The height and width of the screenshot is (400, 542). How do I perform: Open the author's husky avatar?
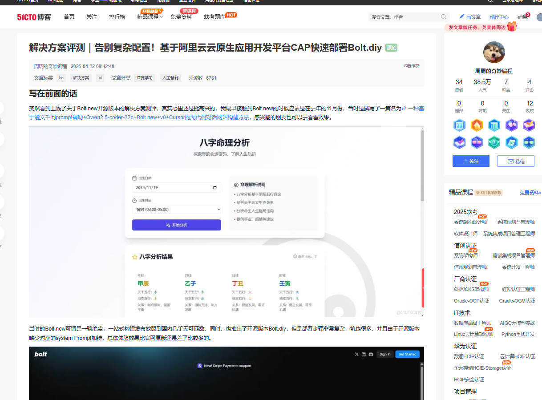click(494, 53)
